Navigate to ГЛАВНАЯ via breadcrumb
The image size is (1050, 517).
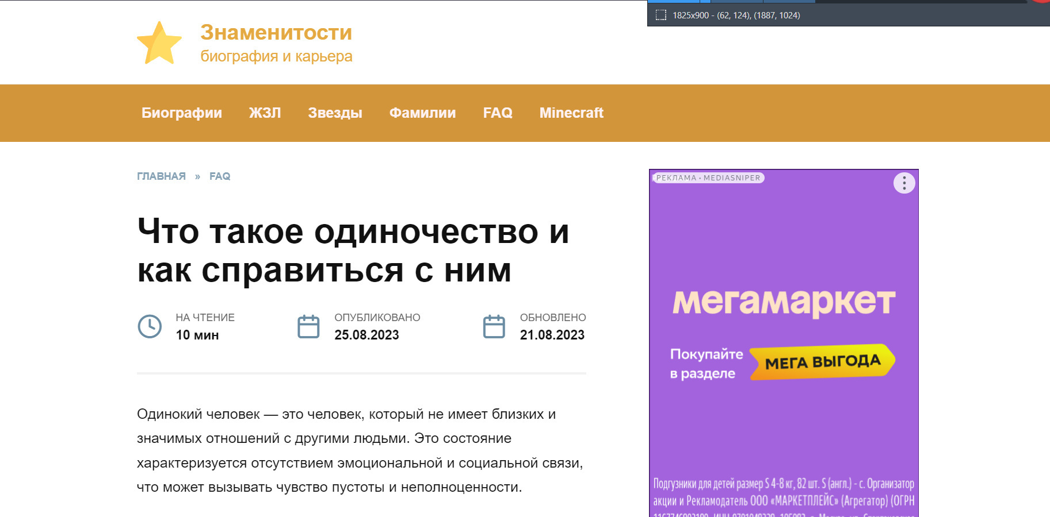[x=161, y=176]
